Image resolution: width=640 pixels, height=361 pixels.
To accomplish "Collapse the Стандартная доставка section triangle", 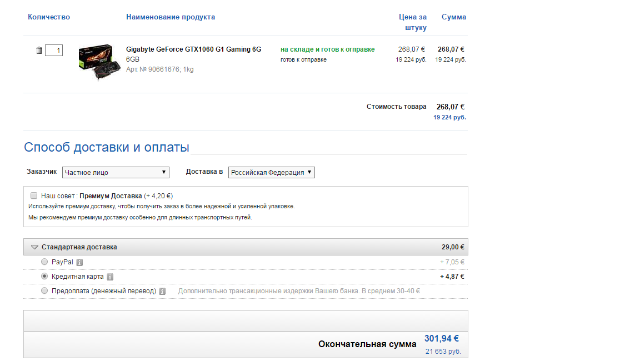I will click(34, 247).
